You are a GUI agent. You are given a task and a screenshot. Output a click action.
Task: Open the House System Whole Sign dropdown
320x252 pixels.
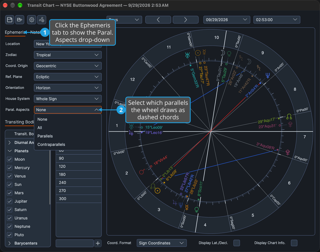[68, 99]
